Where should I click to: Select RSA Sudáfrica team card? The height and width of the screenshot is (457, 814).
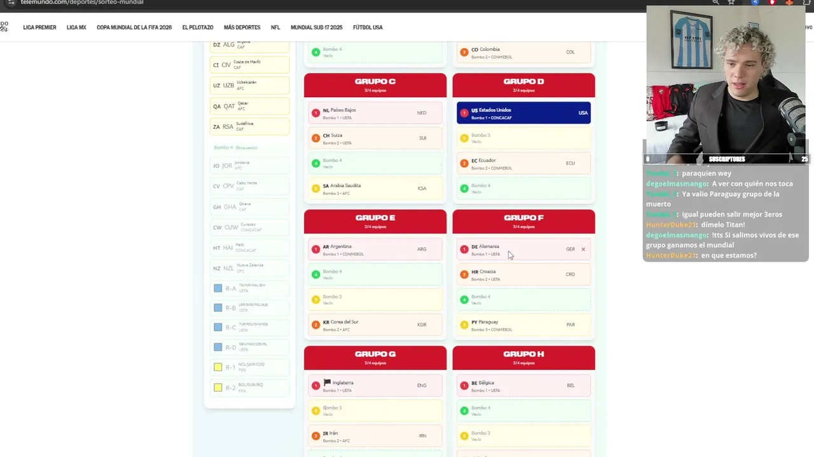point(250,126)
